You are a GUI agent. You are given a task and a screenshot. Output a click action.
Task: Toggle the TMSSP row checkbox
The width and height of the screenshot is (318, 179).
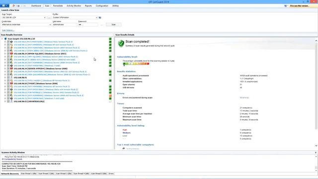coord(8,84)
